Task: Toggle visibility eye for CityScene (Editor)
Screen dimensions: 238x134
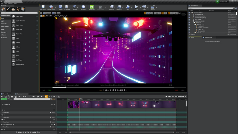Action: [189, 13]
